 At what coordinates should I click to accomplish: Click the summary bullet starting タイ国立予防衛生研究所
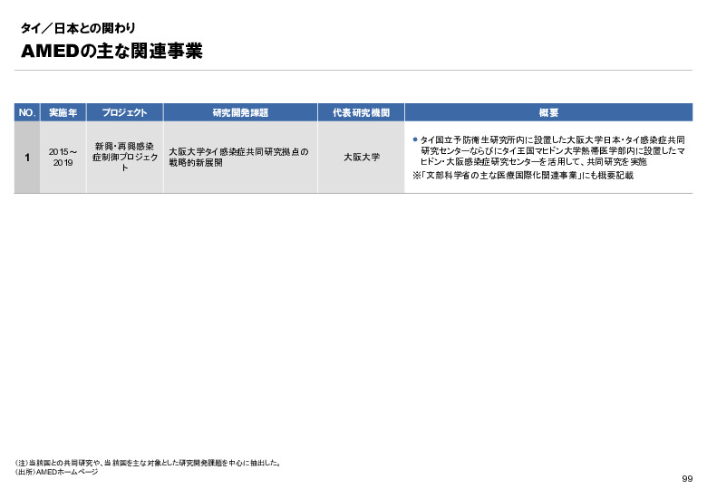pyautogui.click(x=549, y=151)
